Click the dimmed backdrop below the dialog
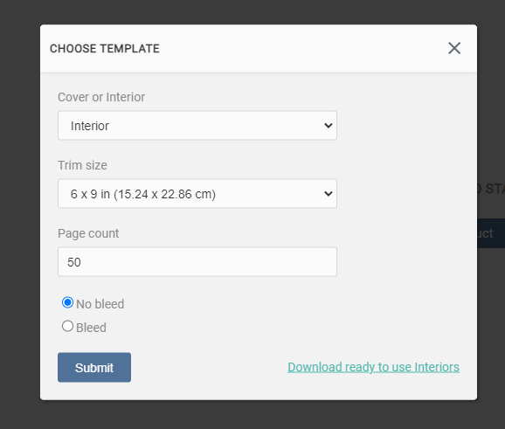The image size is (505, 429). pos(252,416)
